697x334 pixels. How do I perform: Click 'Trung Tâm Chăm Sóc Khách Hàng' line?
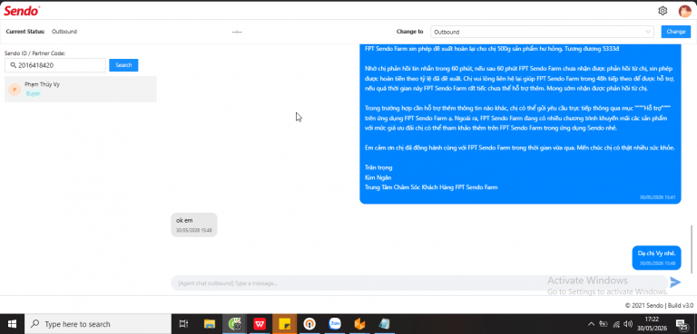tap(431, 187)
